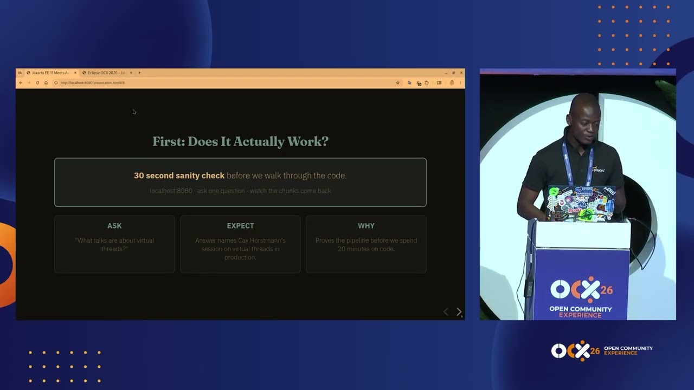Open the browser profile avatar
The height and width of the screenshot is (390, 694).
coord(452,83)
